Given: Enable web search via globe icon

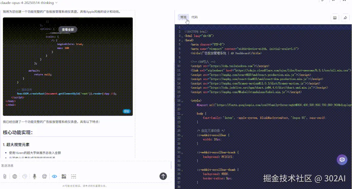Looking at the screenshot, I should pos(15,176).
